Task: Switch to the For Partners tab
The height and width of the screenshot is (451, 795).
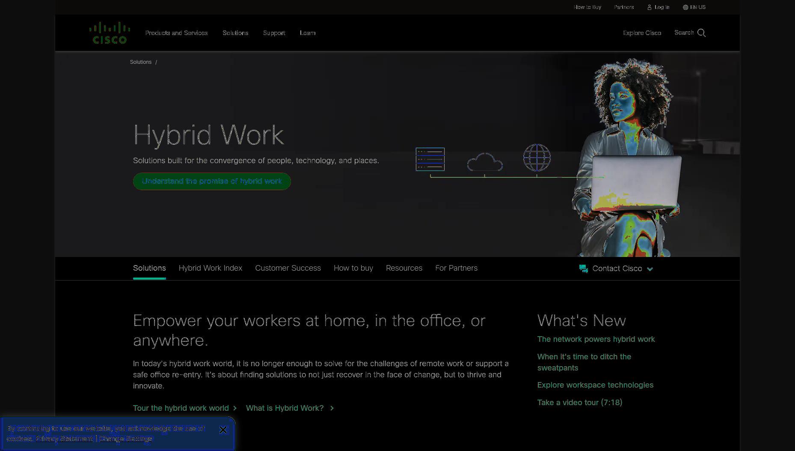Action: point(456,268)
